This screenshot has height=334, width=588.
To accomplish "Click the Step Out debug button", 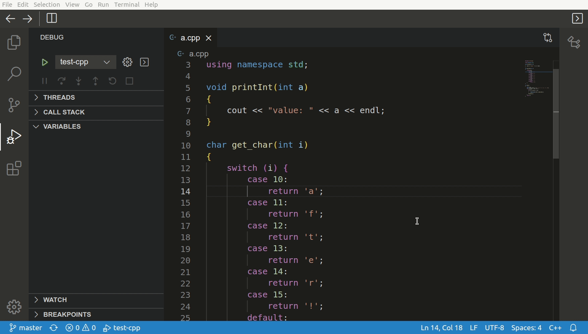I will [x=95, y=81].
